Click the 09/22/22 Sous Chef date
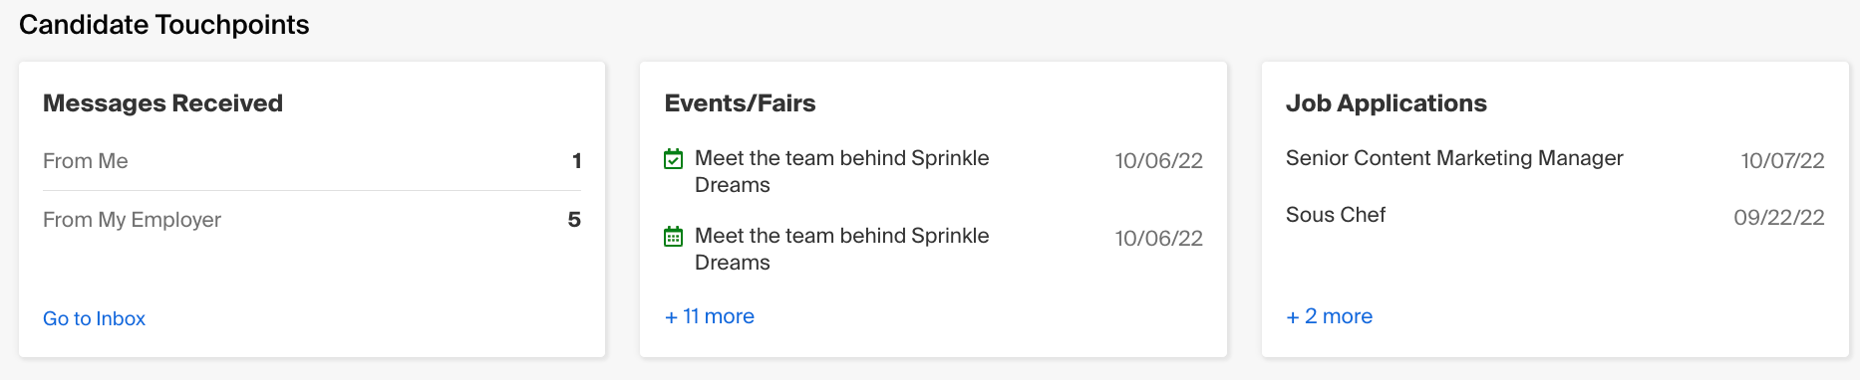Viewport: 1860px width, 380px height. tap(1779, 218)
